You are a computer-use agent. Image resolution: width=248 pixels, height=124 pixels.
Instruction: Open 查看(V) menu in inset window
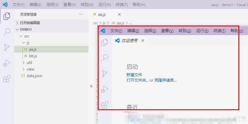167,31
